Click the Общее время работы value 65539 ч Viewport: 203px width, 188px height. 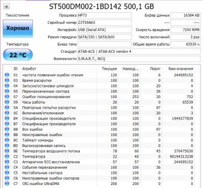pyautogui.click(x=185, y=44)
